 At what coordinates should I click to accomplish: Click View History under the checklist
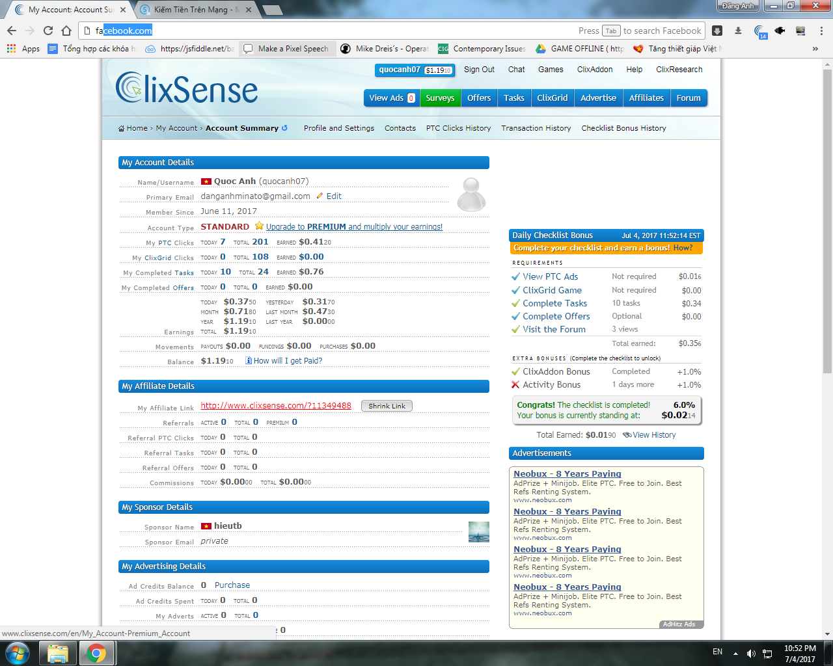[649, 435]
